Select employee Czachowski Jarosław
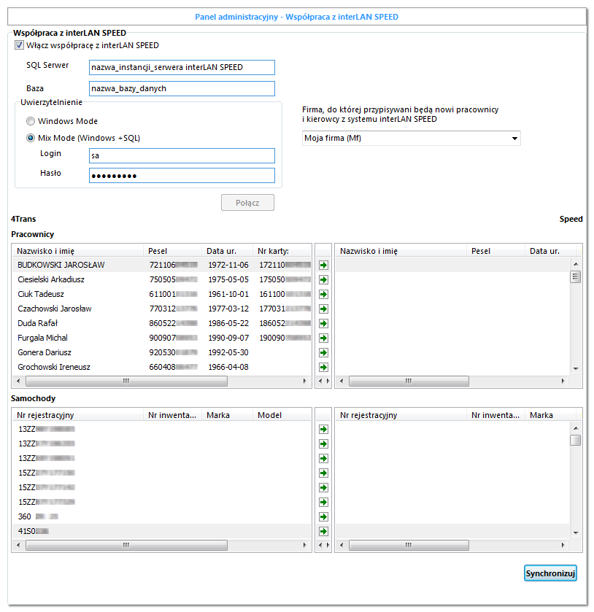 click(162, 309)
